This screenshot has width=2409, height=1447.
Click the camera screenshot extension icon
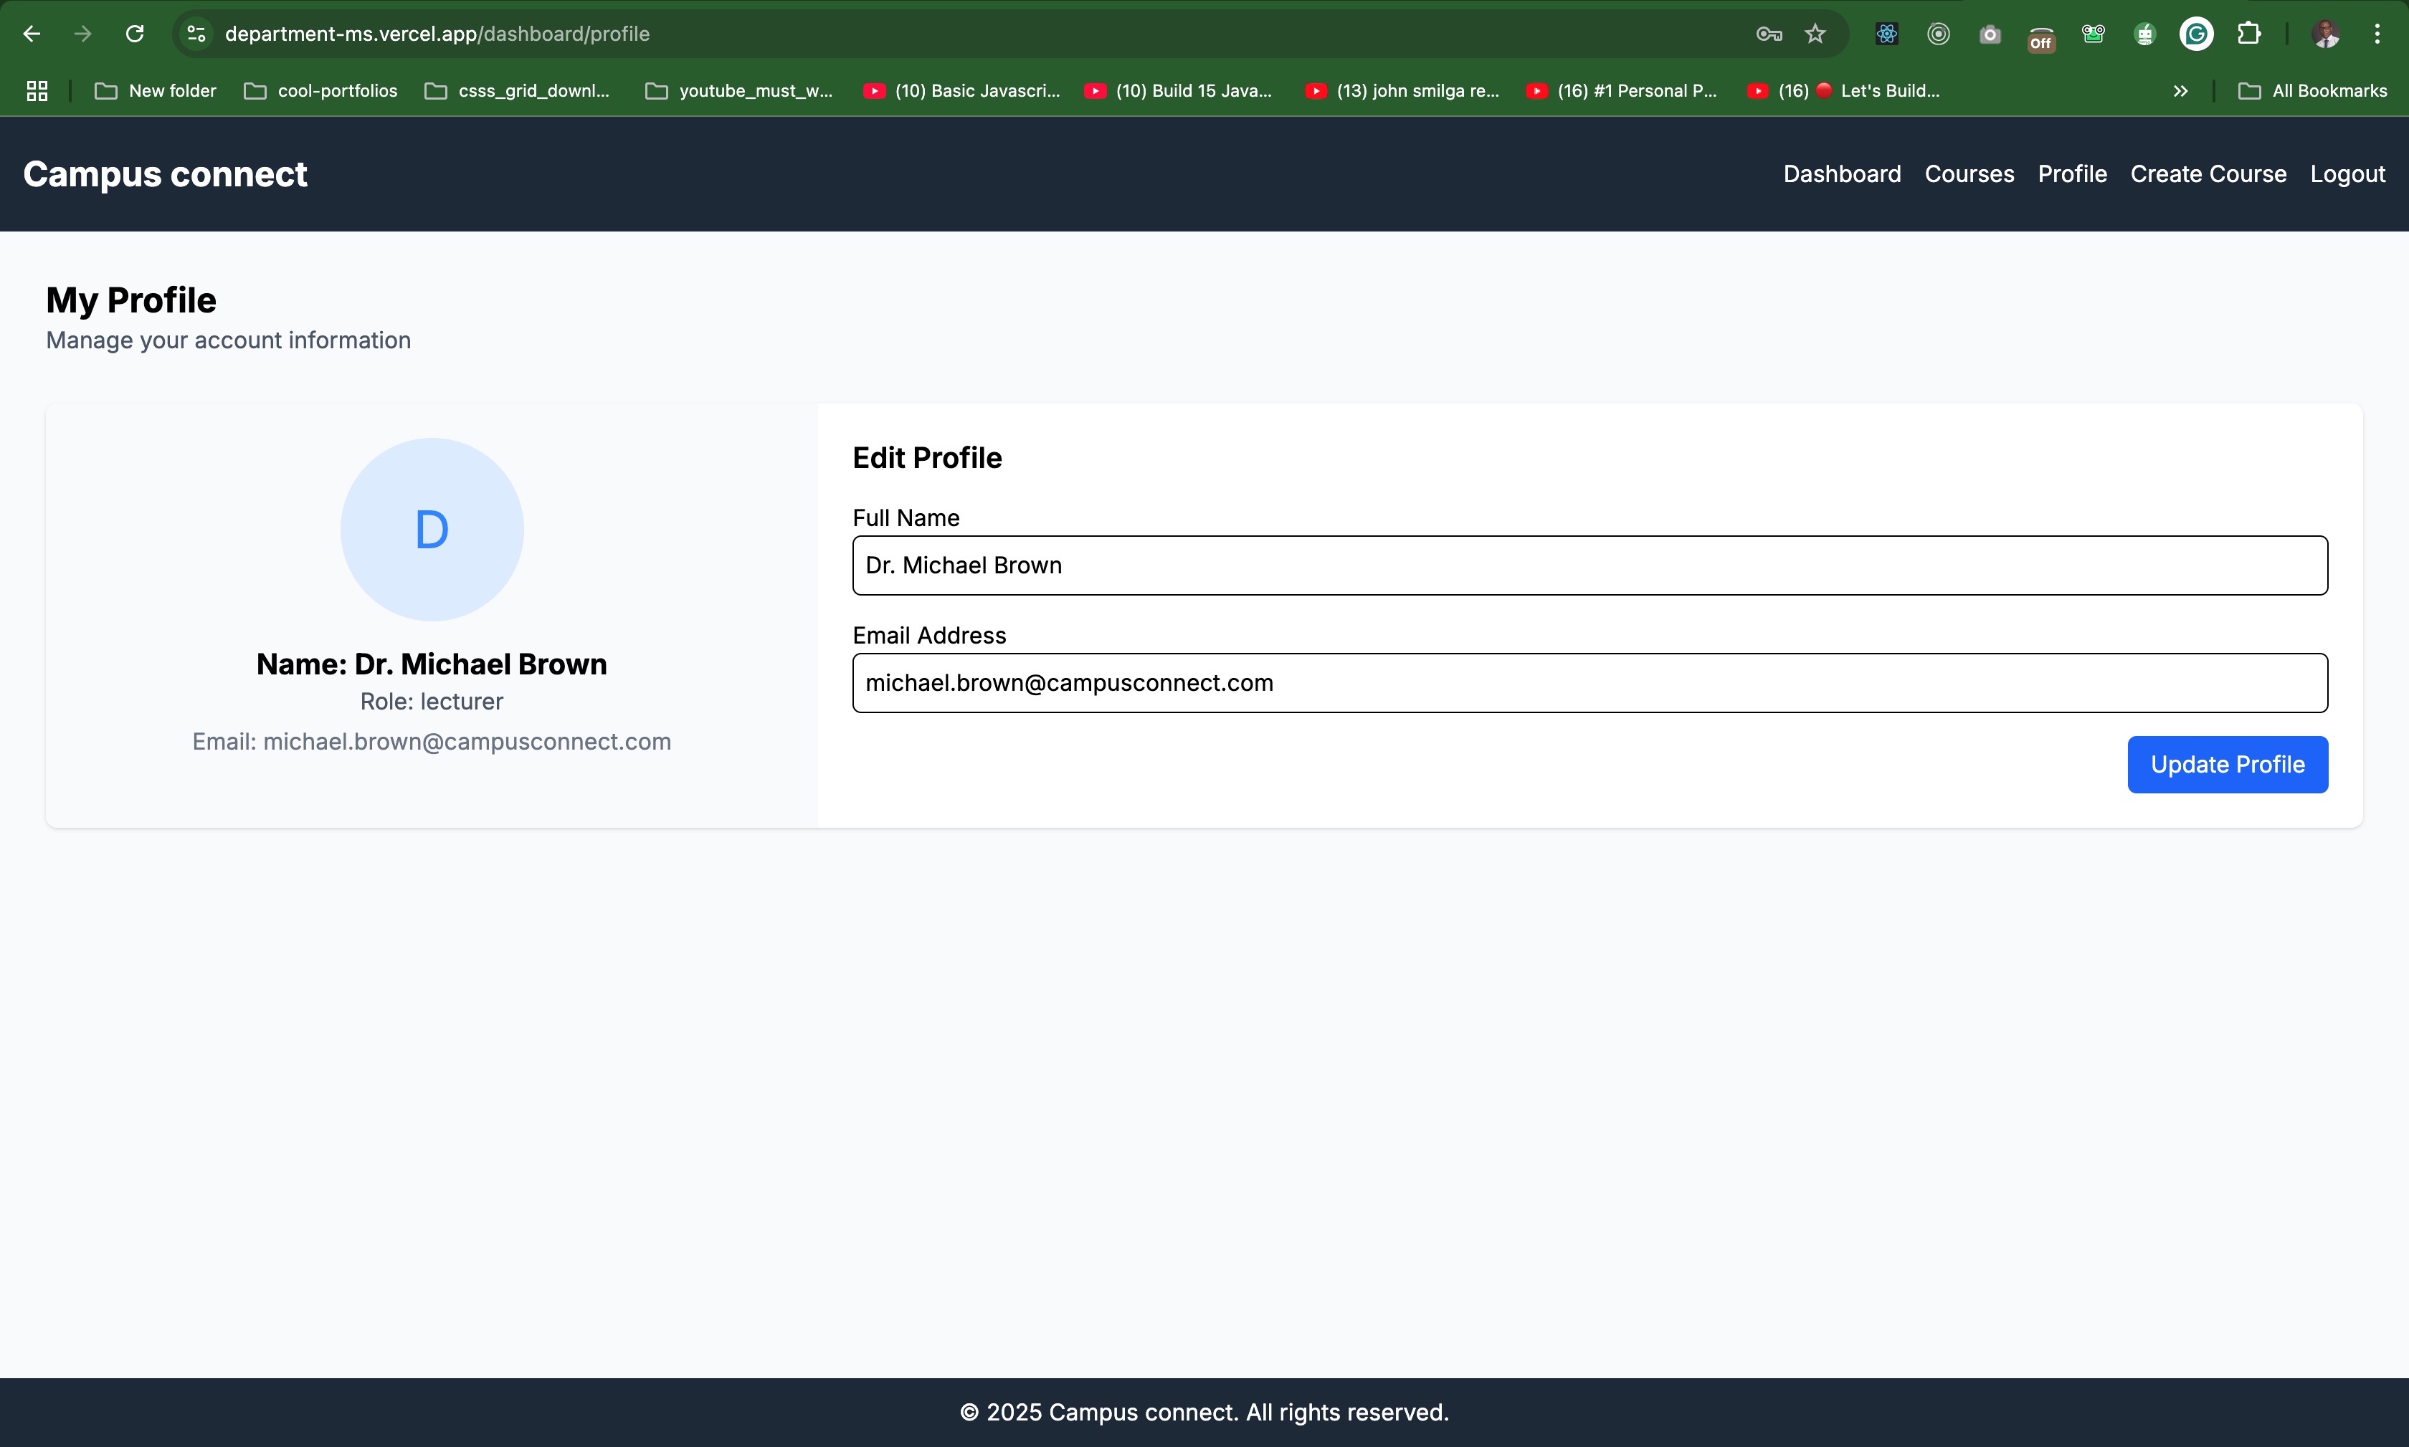pyautogui.click(x=1990, y=34)
